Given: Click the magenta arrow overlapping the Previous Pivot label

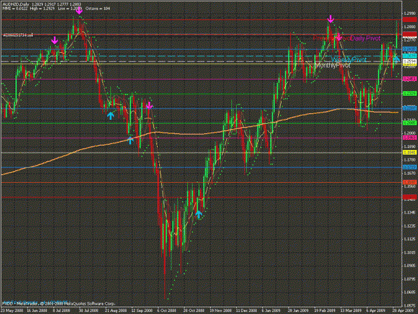Looking at the screenshot, I should pos(338,37).
